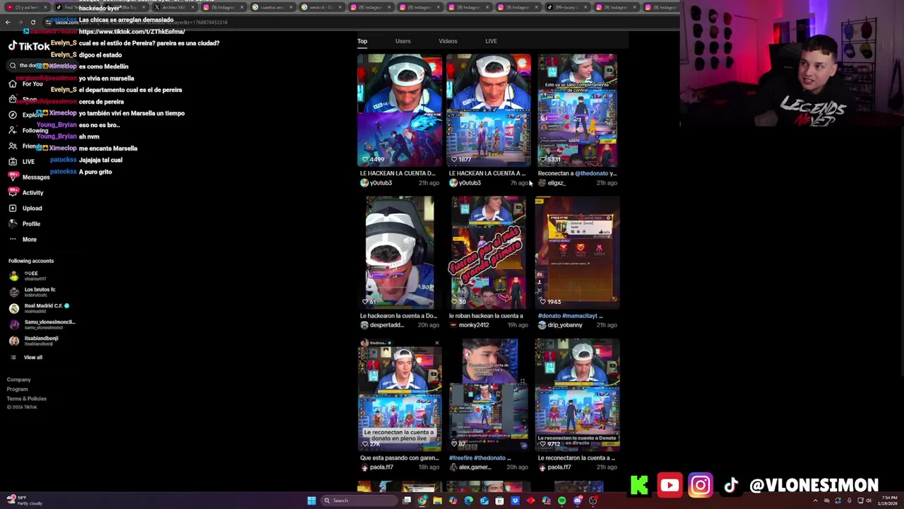The image size is (904, 509).
Task: Open the taskbar clock showing 7:54 PM
Action: pos(887,501)
